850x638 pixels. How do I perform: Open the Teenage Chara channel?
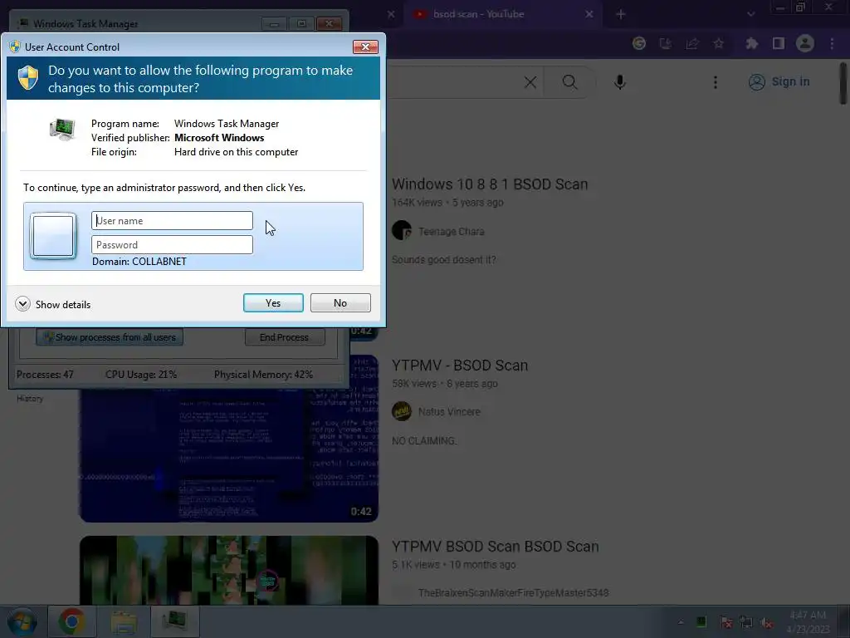click(x=451, y=232)
